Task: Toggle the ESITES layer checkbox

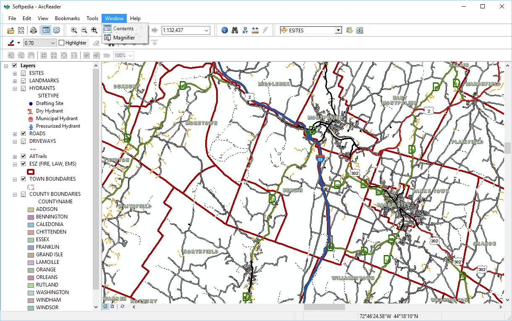Action: click(x=24, y=73)
